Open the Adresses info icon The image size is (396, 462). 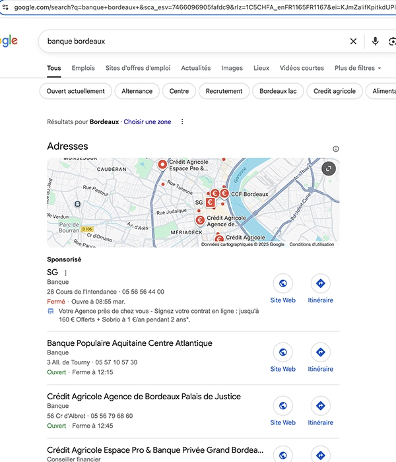pos(336,149)
